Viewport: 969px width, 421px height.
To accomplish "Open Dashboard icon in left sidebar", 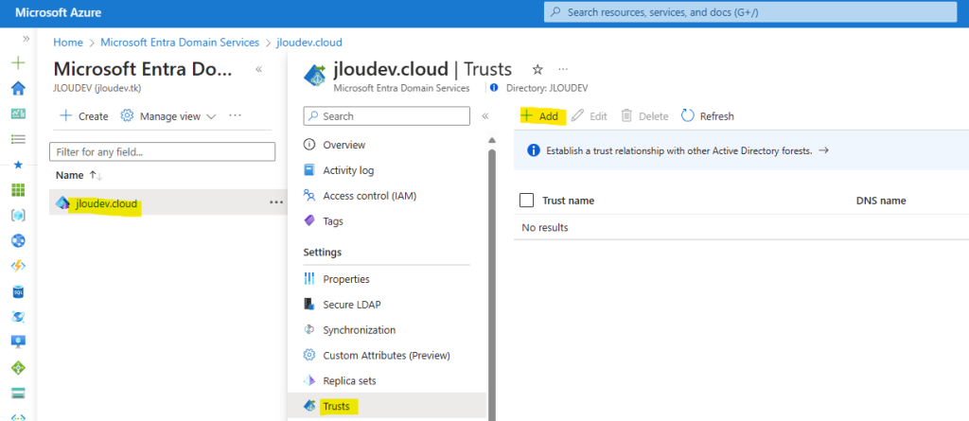I will [19, 114].
